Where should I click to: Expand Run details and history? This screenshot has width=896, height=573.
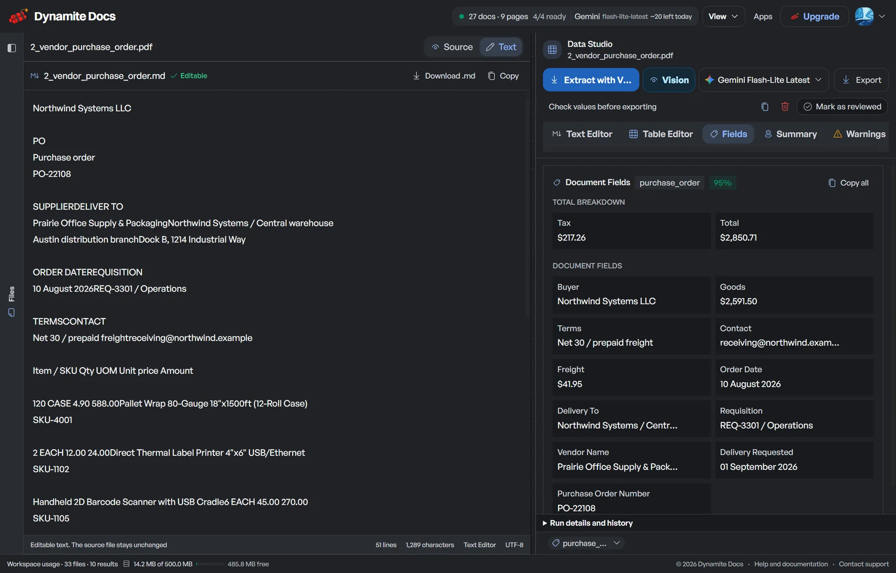[588, 523]
